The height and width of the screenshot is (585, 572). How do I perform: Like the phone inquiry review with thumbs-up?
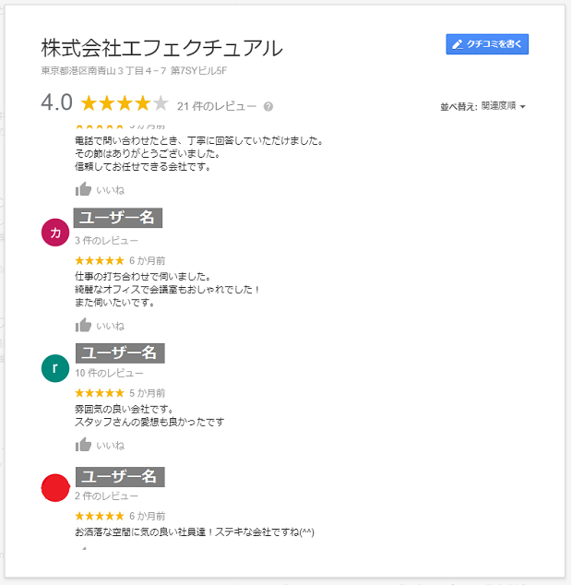click(84, 189)
